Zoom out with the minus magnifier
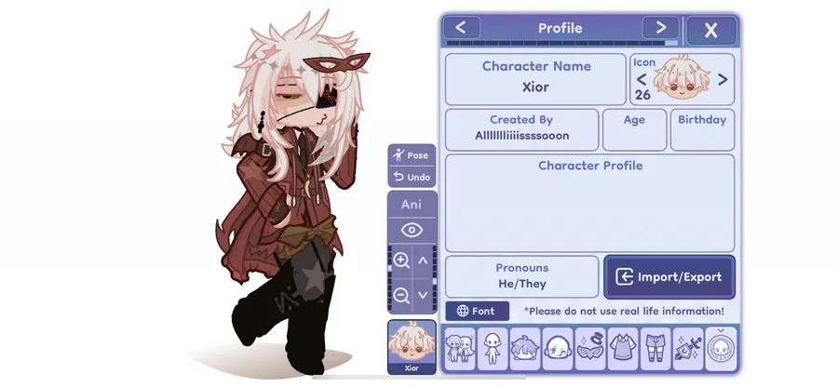The image size is (838, 387). point(400,295)
